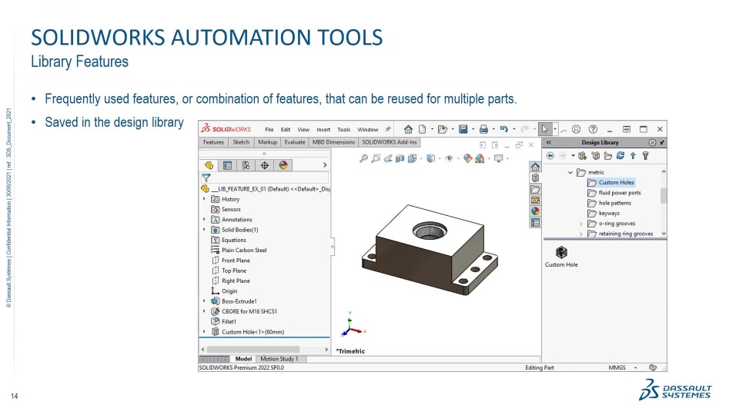This screenshot has height=415, width=739.
Task: Open the File menu
Action: pos(269,129)
